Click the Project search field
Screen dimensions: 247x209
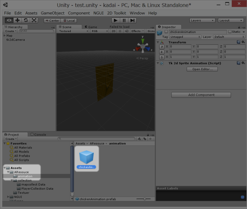[x=96, y=139]
